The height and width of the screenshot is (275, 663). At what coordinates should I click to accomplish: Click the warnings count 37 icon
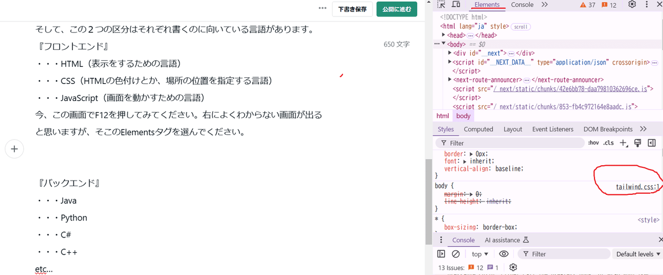587,5
